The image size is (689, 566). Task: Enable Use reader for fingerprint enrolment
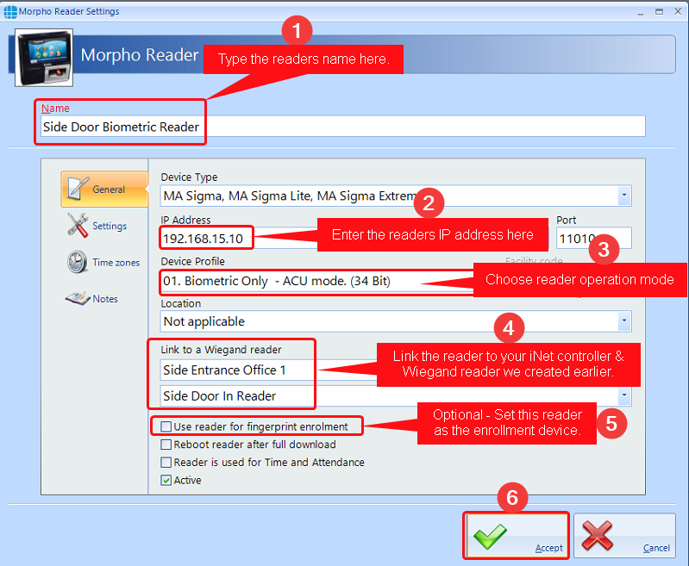166,426
